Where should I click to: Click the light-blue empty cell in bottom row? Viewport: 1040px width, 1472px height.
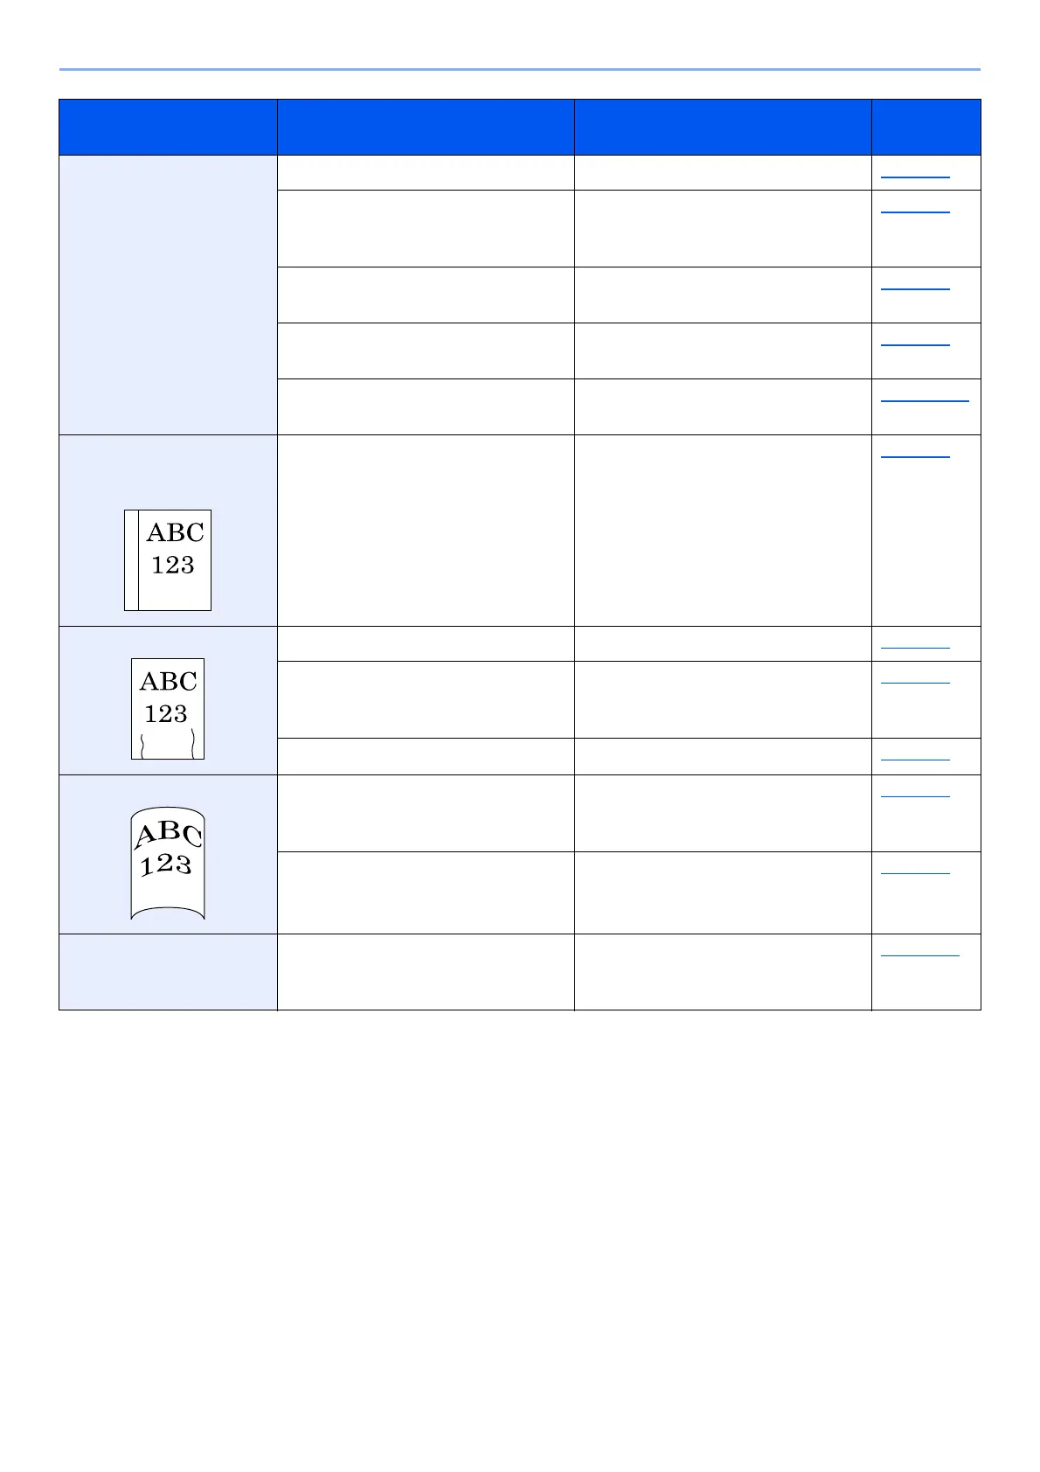point(168,972)
